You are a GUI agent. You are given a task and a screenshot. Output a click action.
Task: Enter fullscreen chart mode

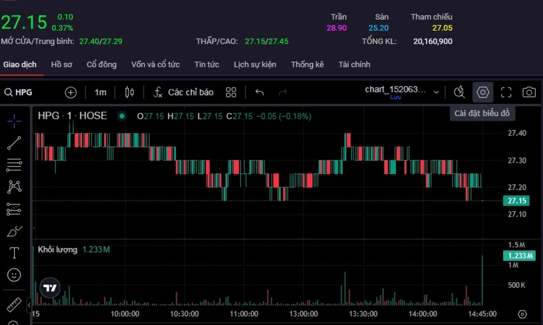pos(506,92)
